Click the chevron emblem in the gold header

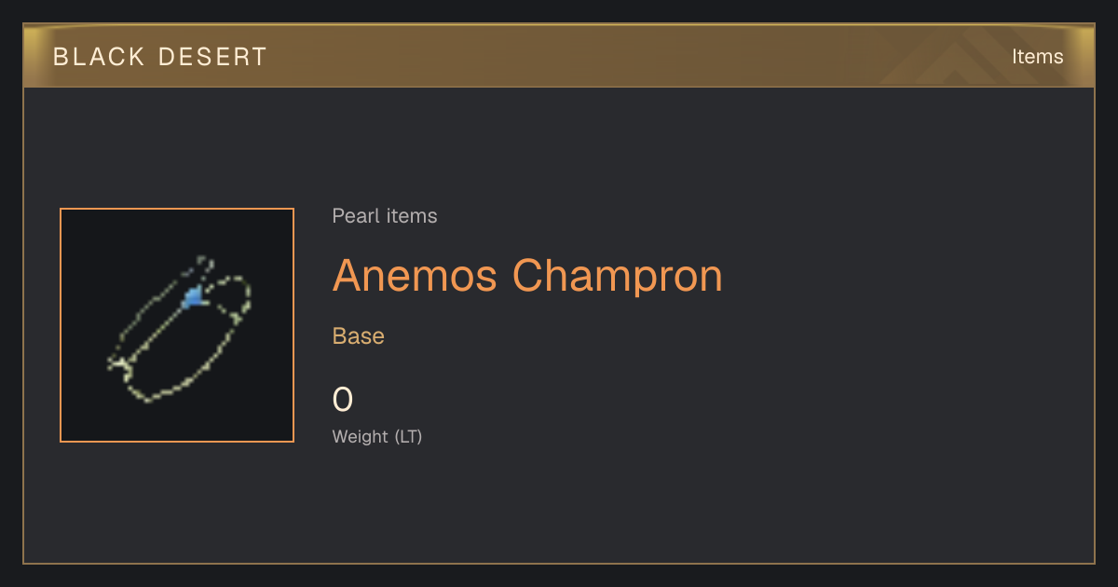coord(969,56)
